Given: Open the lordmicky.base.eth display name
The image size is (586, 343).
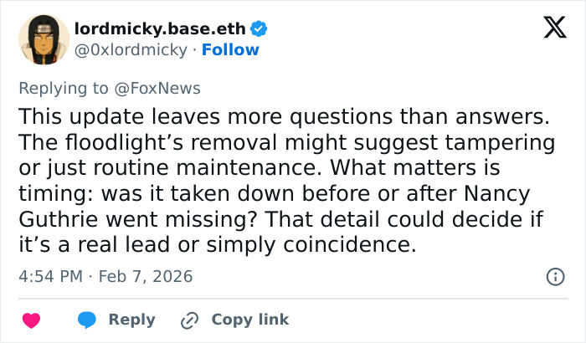Looking at the screenshot, I should [x=161, y=28].
